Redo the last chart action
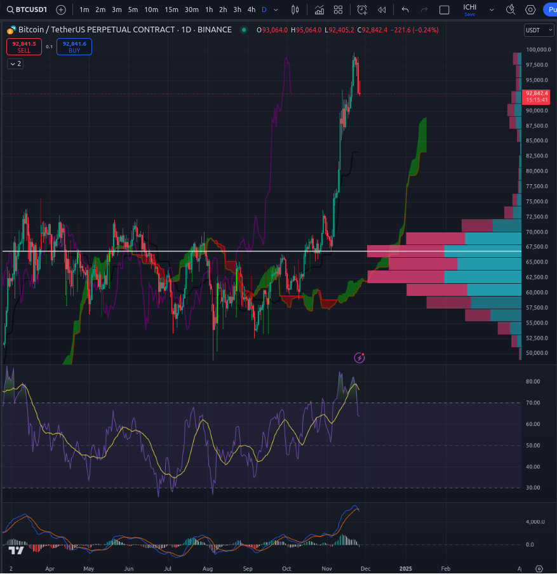557x574 pixels. [x=424, y=10]
